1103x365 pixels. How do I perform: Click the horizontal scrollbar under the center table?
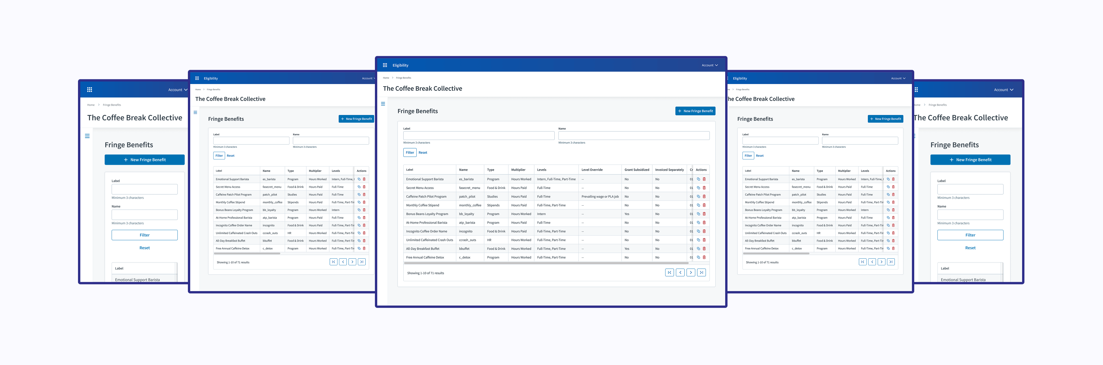click(x=546, y=263)
